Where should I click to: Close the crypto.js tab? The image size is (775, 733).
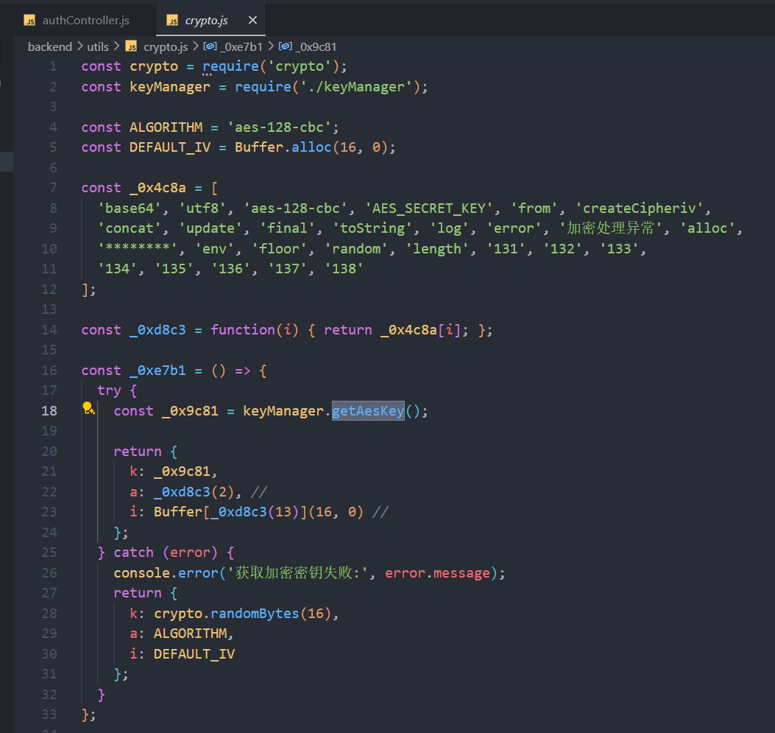coord(252,20)
